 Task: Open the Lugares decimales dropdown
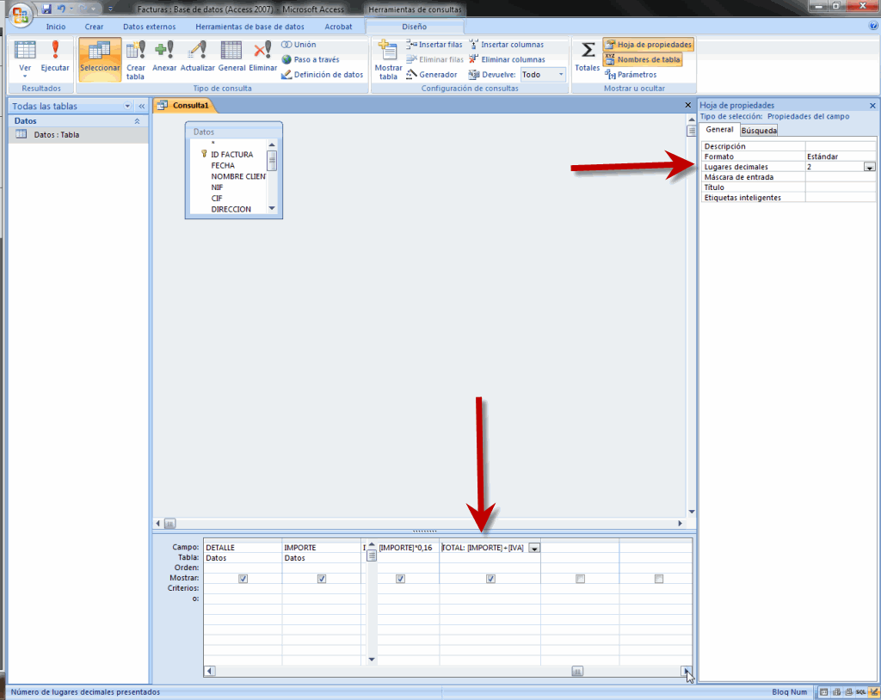[x=870, y=168]
